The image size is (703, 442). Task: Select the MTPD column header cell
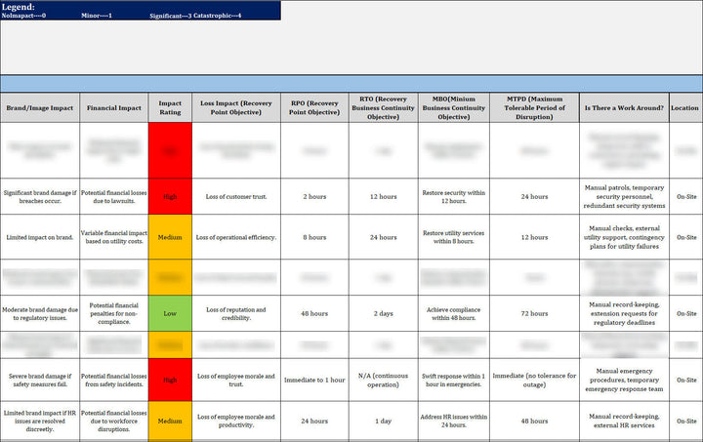point(534,107)
